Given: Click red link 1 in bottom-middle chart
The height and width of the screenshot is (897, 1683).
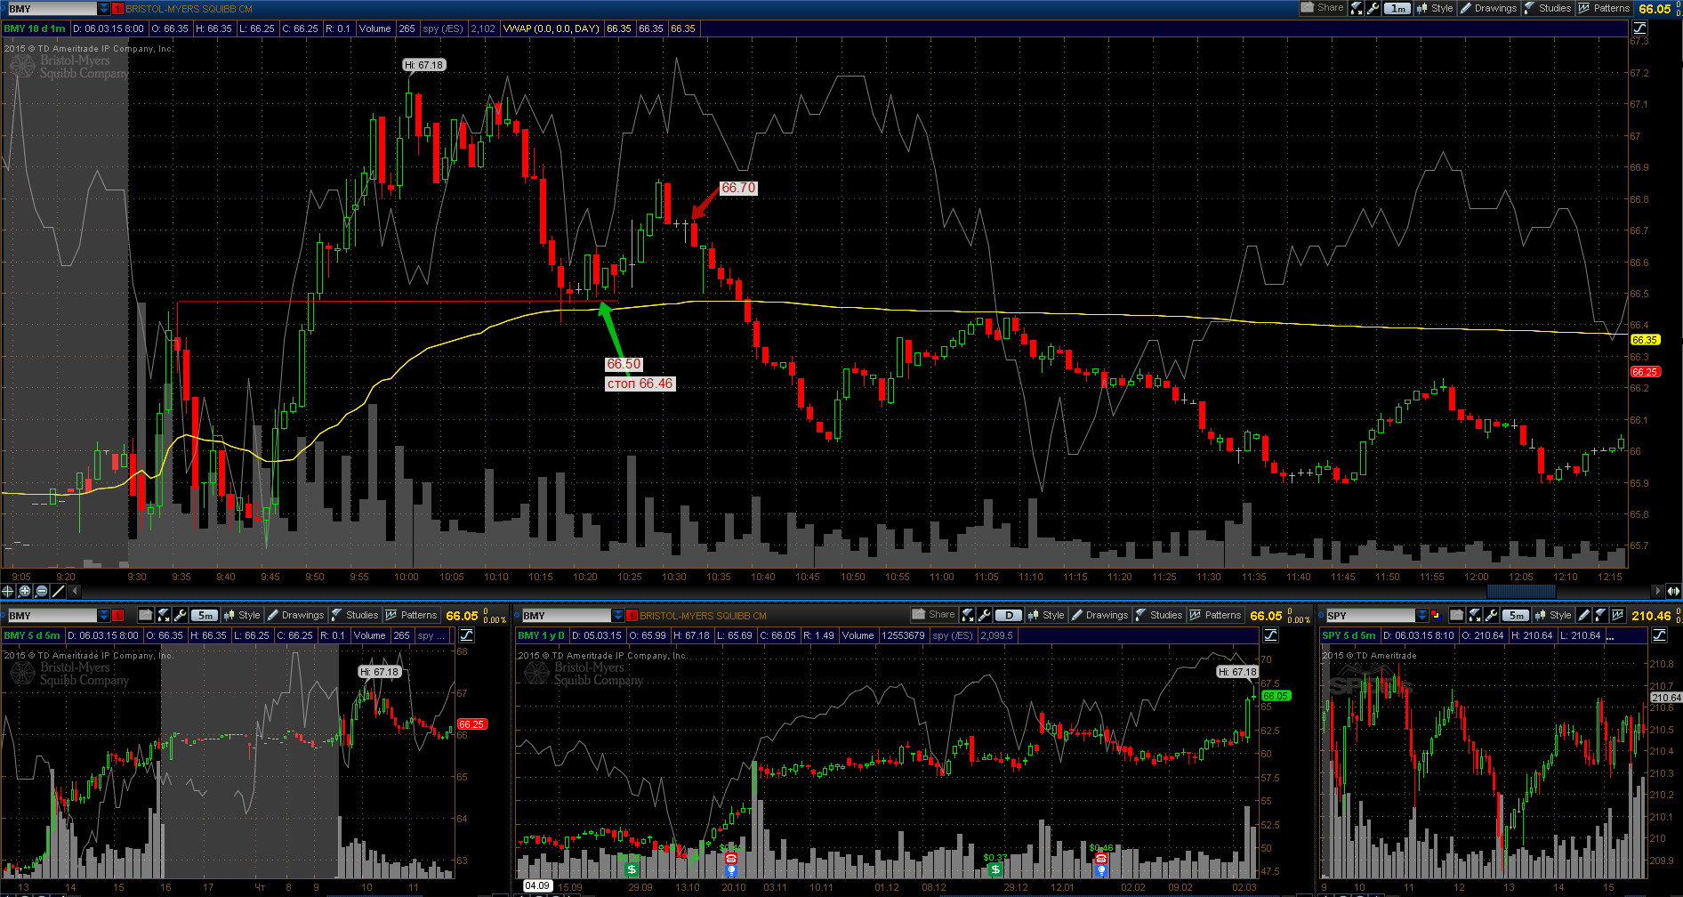Looking at the screenshot, I should [632, 615].
